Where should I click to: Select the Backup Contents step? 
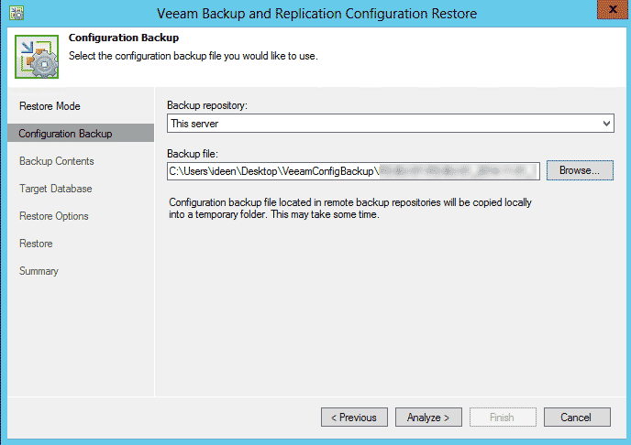[x=57, y=161]
